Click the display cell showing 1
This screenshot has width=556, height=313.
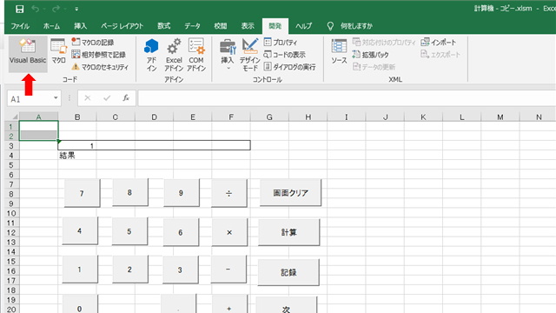point(155,145)
